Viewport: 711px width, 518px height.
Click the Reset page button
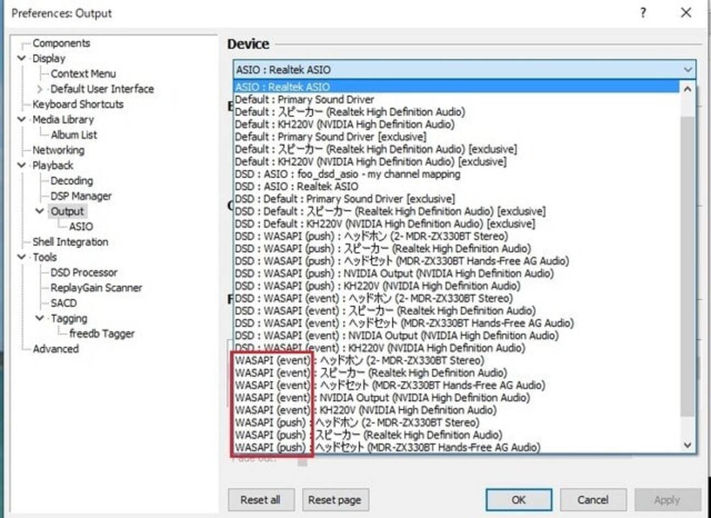coord(335,499)
